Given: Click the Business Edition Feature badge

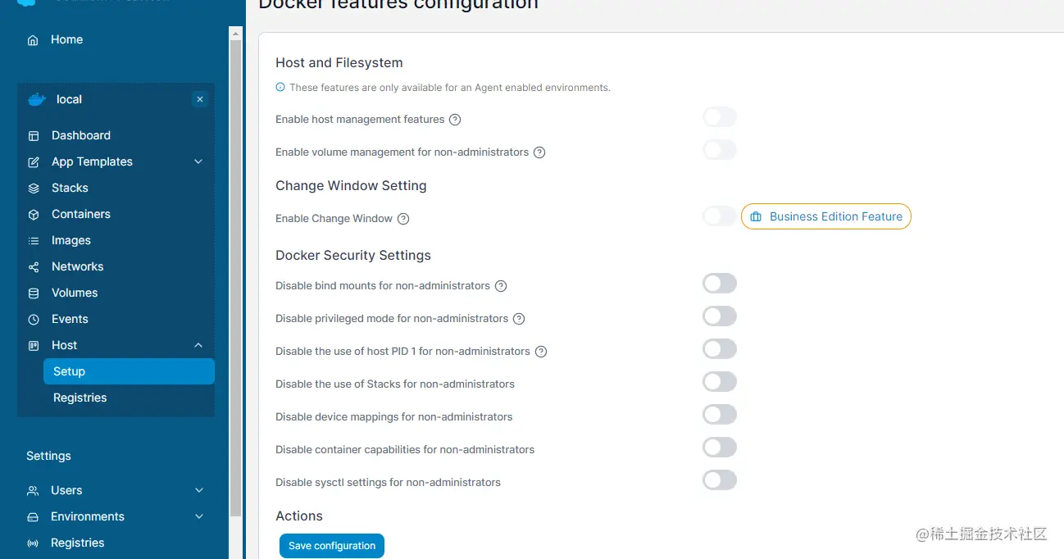Looking at the screenshot, I should (826, 217).
